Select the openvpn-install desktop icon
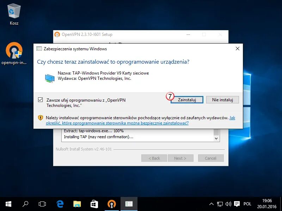Screen dimensions: 282x211 (14, 53)
